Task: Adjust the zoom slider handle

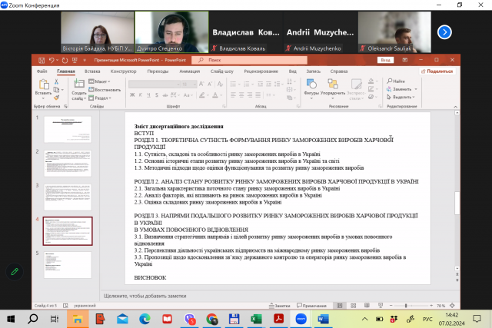Action: 406,306
